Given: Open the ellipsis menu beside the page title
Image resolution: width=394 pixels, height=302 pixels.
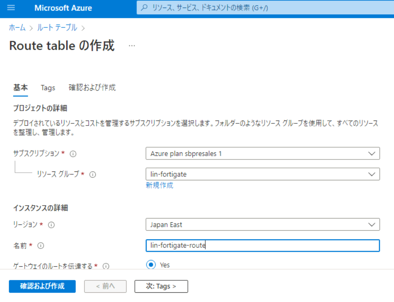Looking at the screenshot, I should coord(132,46).
